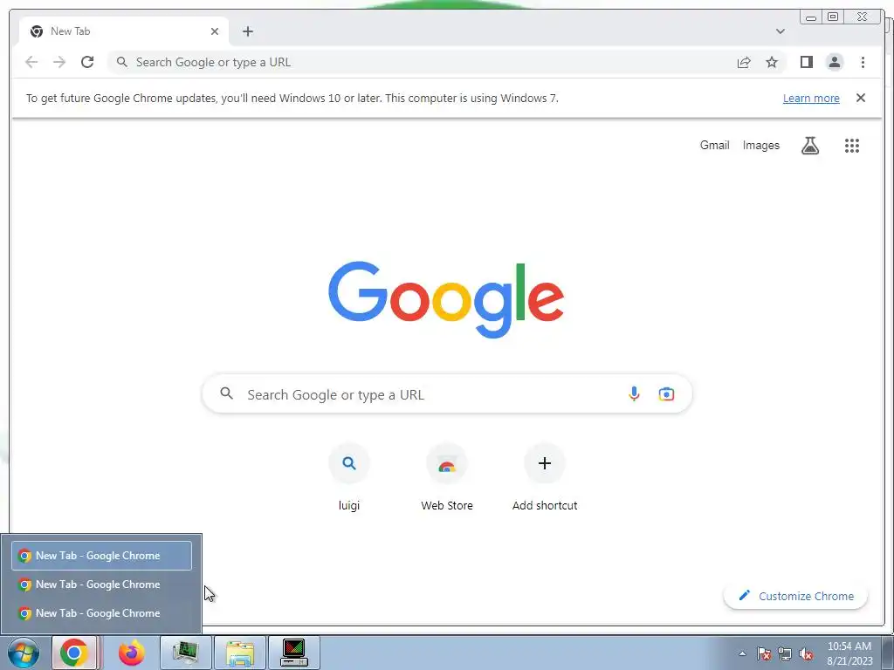894x670 pixels.
Task: Open the Chrome profile avatar
Action: (x=835, y=62)
